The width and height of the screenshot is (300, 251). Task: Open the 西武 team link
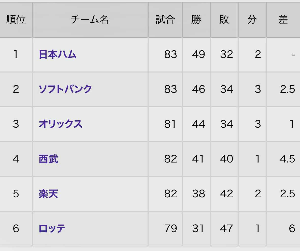(x=48, y=159)
